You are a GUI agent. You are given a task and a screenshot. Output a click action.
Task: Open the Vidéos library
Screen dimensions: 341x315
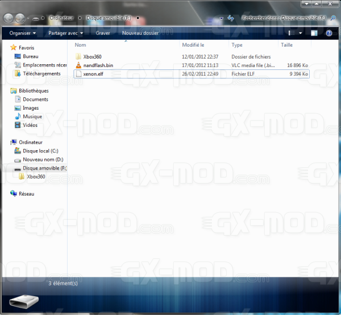pyautogui.click(x=30, y=125)
